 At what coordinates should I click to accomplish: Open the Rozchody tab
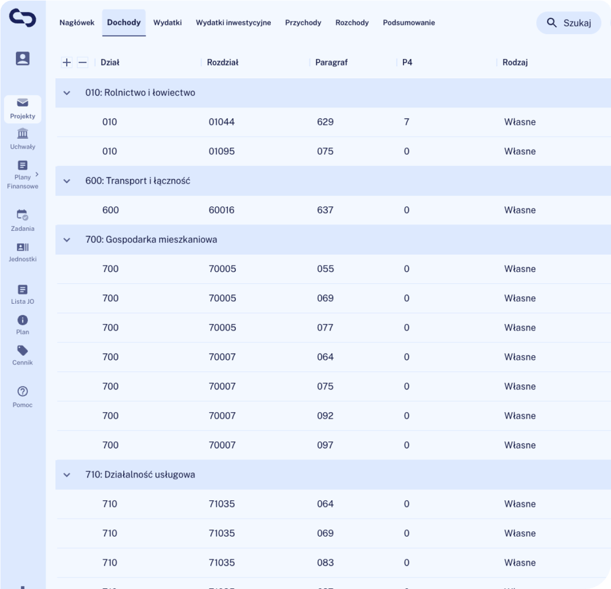click(352, 22)
